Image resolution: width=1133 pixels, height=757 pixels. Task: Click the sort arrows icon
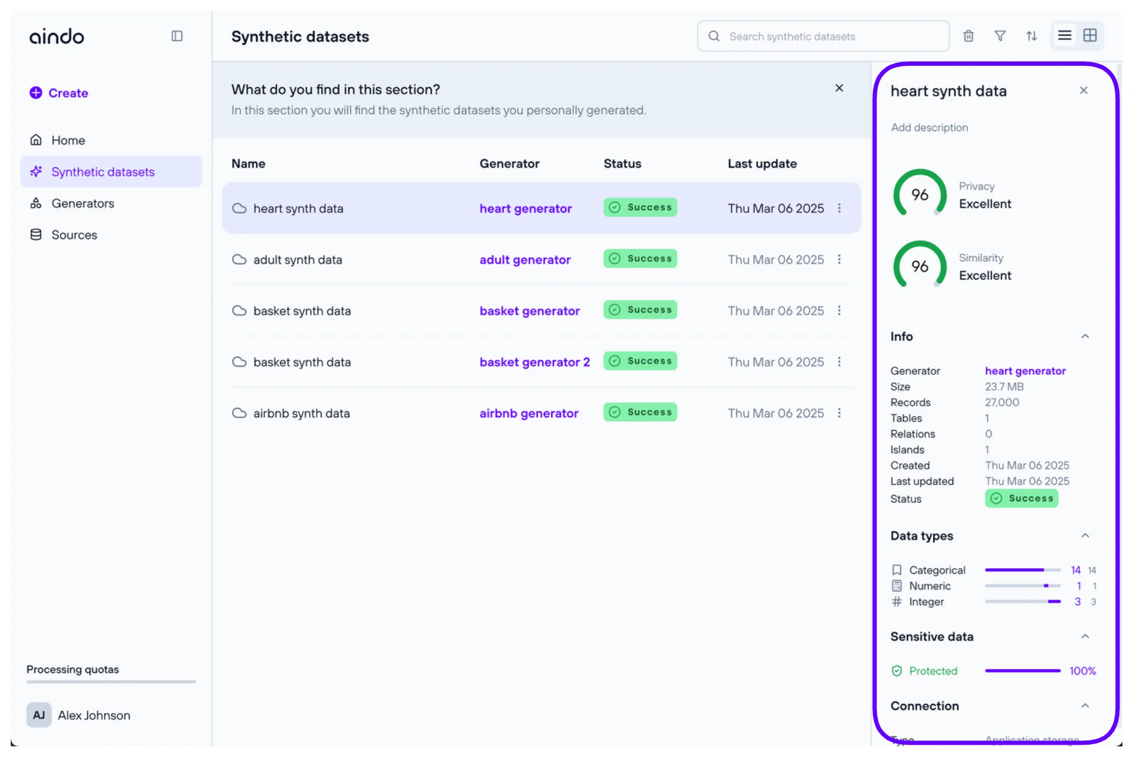tap(1031, 36)
